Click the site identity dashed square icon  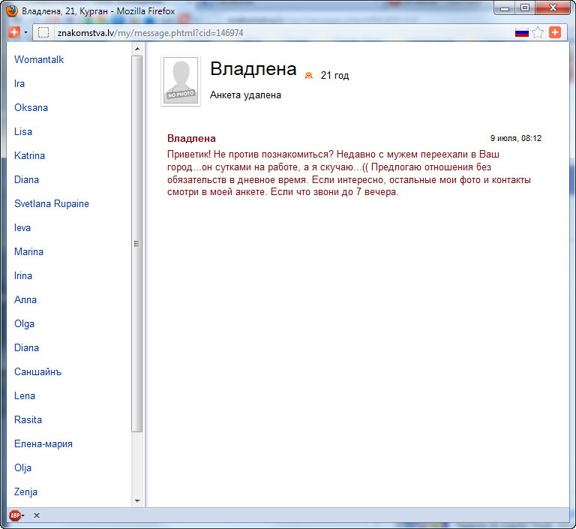tap(43, 33)
